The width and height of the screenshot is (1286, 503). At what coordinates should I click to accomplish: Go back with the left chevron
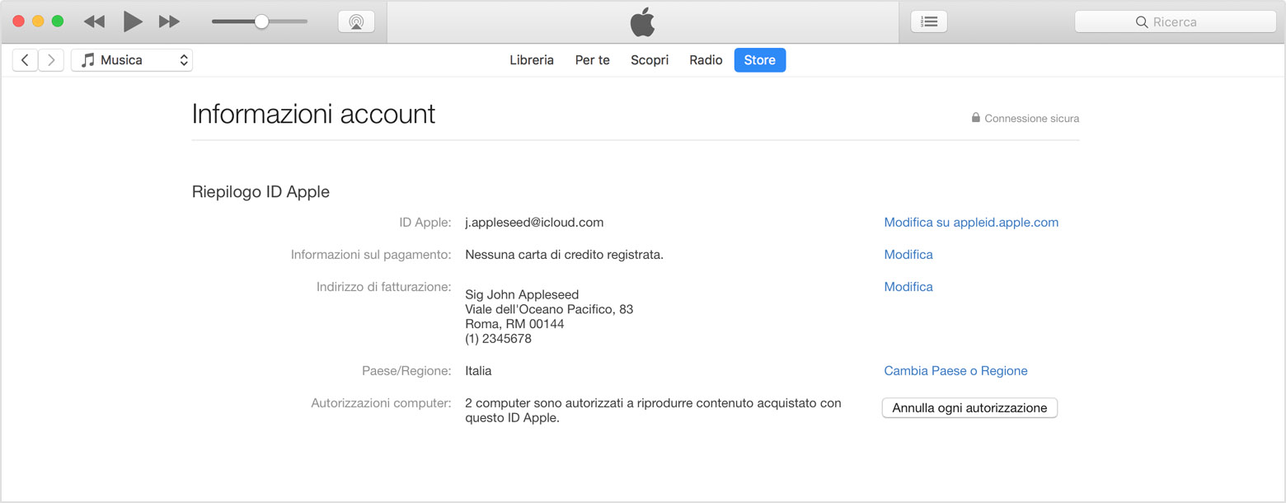(25, 60)
